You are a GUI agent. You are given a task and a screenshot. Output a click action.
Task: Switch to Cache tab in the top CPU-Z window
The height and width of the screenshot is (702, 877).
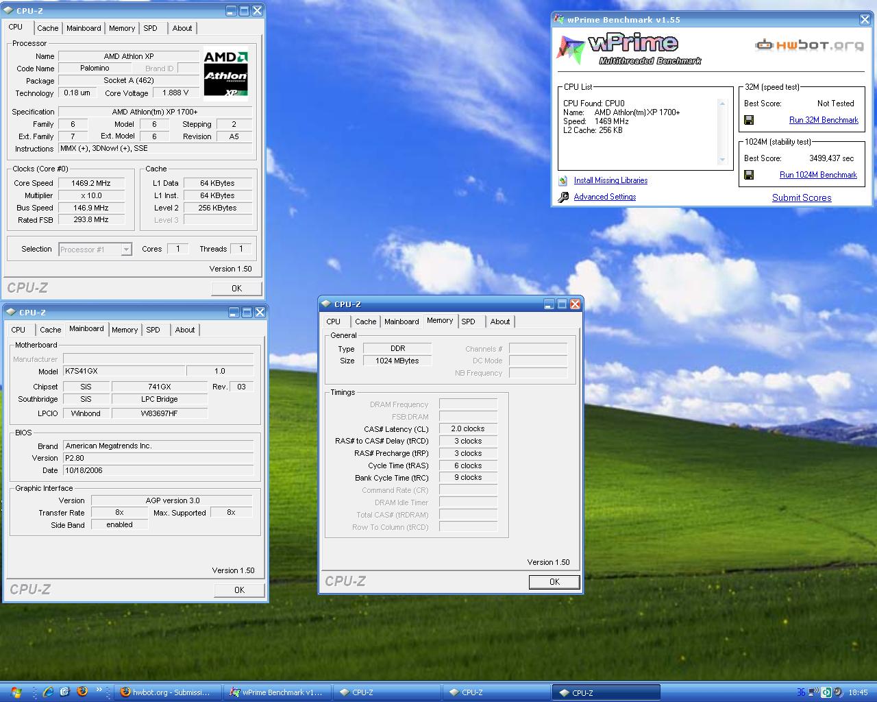coord(47,28)
